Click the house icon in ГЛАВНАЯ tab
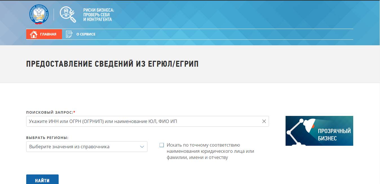 34,34
